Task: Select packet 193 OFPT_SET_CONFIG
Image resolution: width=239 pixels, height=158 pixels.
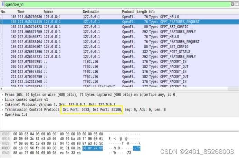Action: [119, 47]
